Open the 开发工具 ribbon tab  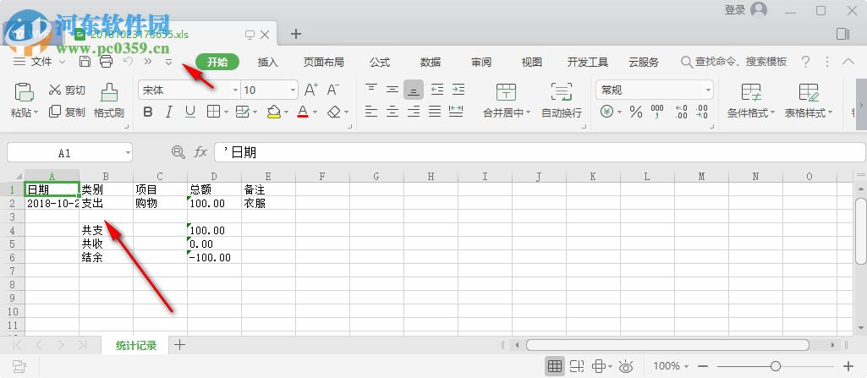(x=588, y=62)
